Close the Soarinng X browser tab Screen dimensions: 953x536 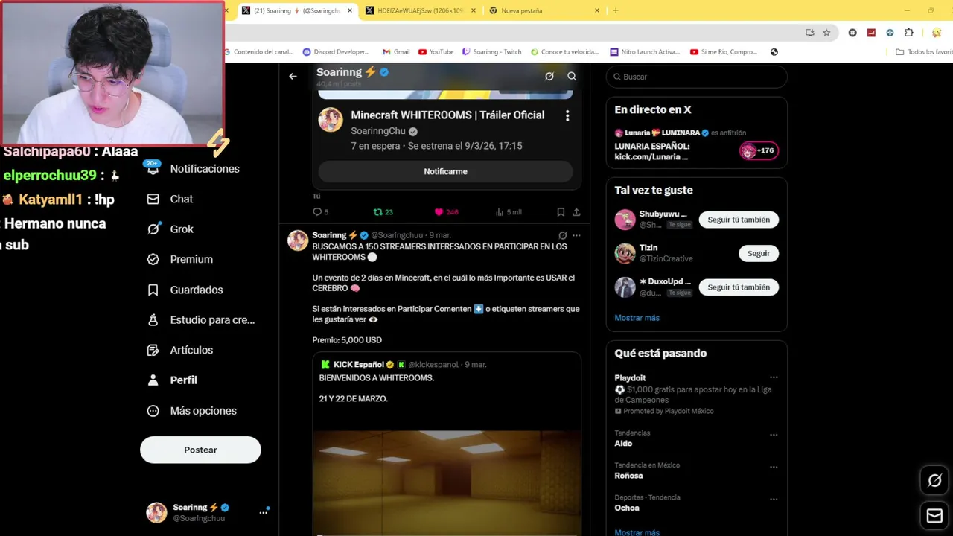pos(350,11)
